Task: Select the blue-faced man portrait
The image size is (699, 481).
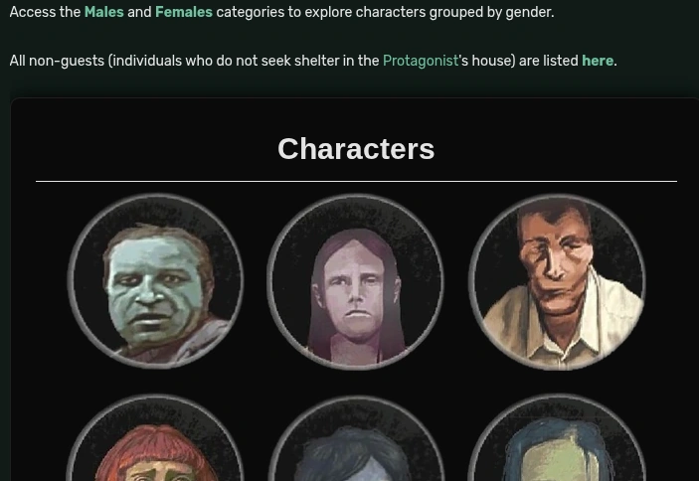Action: click(155, 281)
